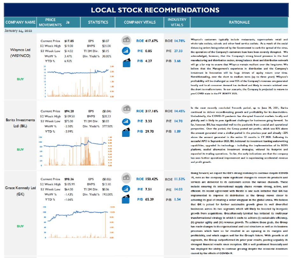Image resolution: width=297 pixels, height=258 pixels.
Task: Click Barita 52 week low $75.00
Action: pyautogui.click(x=68, y=121)
